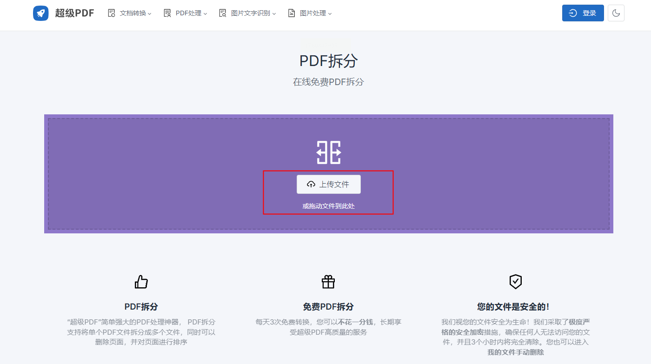Click the 图片处理 image icon
651x364 pixels.
pos(292,13)
